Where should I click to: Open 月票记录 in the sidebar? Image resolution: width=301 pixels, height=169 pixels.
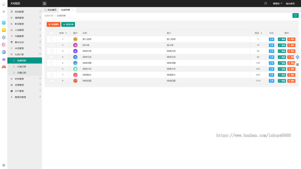tap(25, 73)
